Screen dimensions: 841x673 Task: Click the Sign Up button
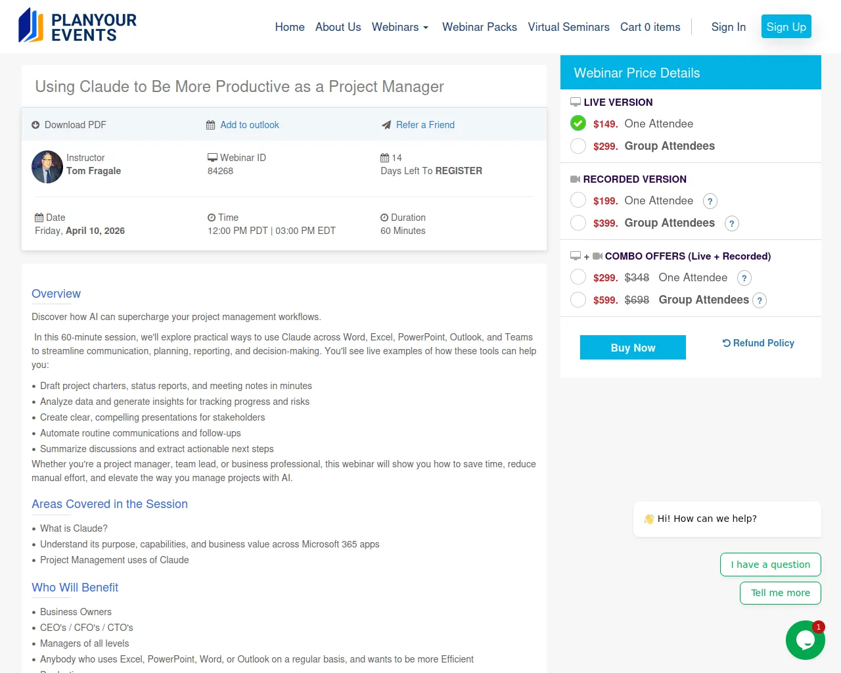click(786, 27)
